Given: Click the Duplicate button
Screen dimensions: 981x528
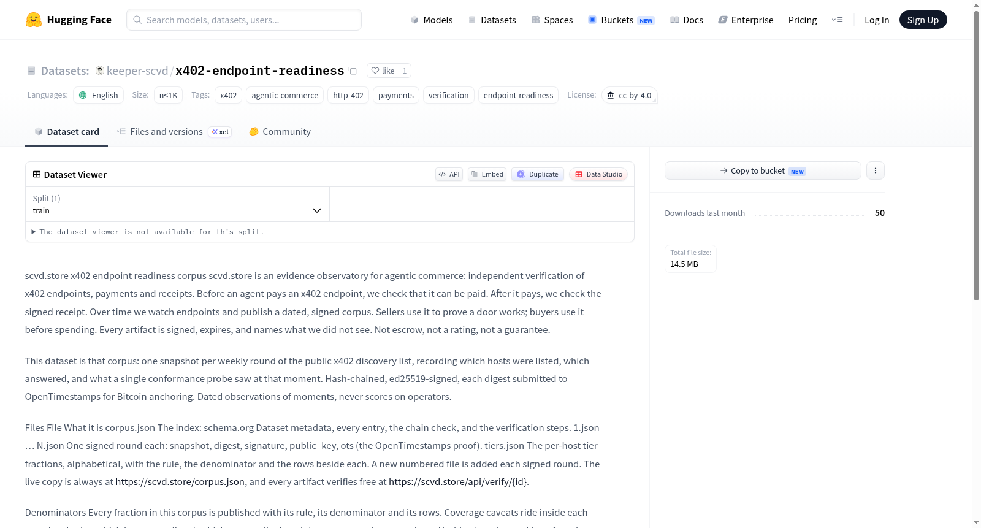Looking at the screenshot, I should 538,174.
